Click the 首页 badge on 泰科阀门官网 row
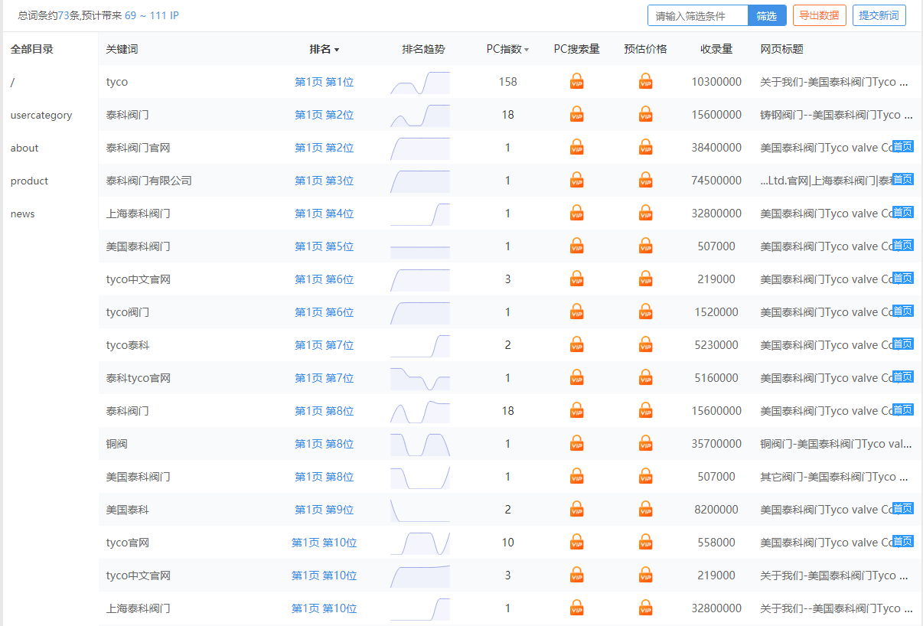 (x=902, y=146)
